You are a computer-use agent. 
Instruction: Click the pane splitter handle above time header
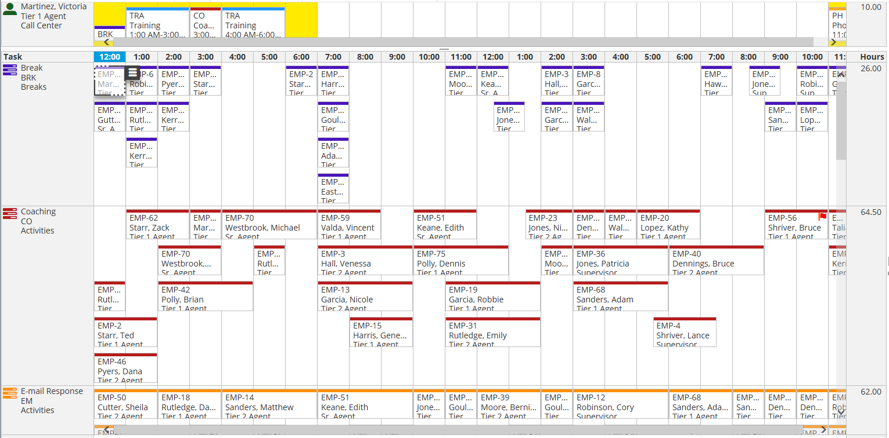click(x=444, y=49)
